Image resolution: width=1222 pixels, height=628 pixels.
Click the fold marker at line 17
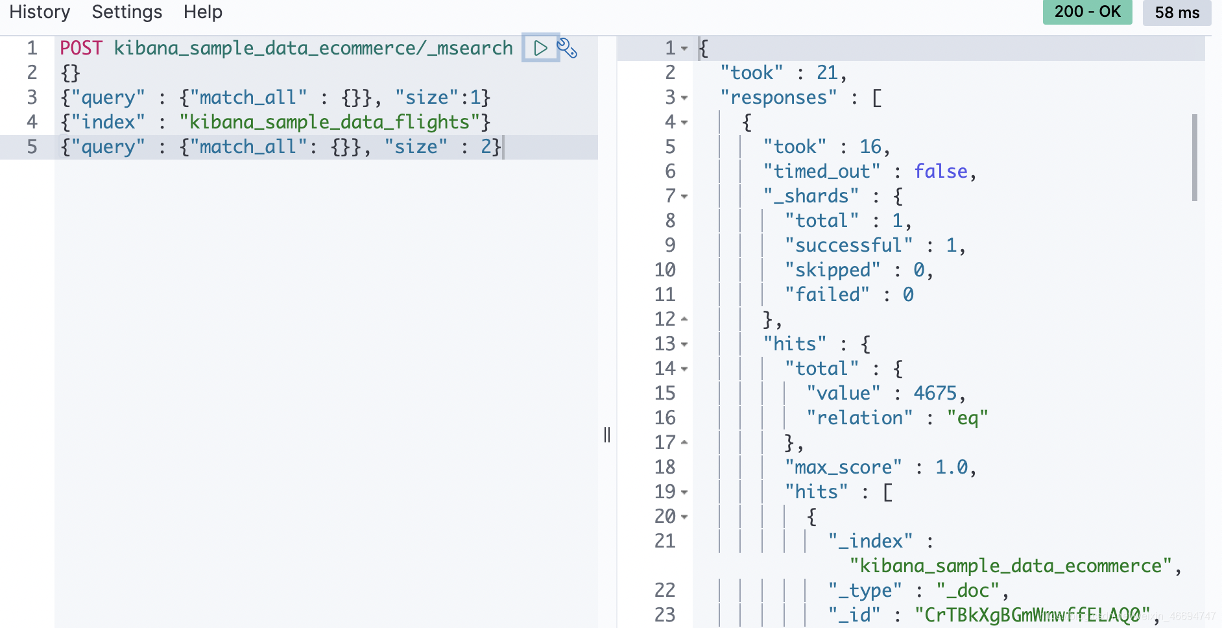[684, 442]
